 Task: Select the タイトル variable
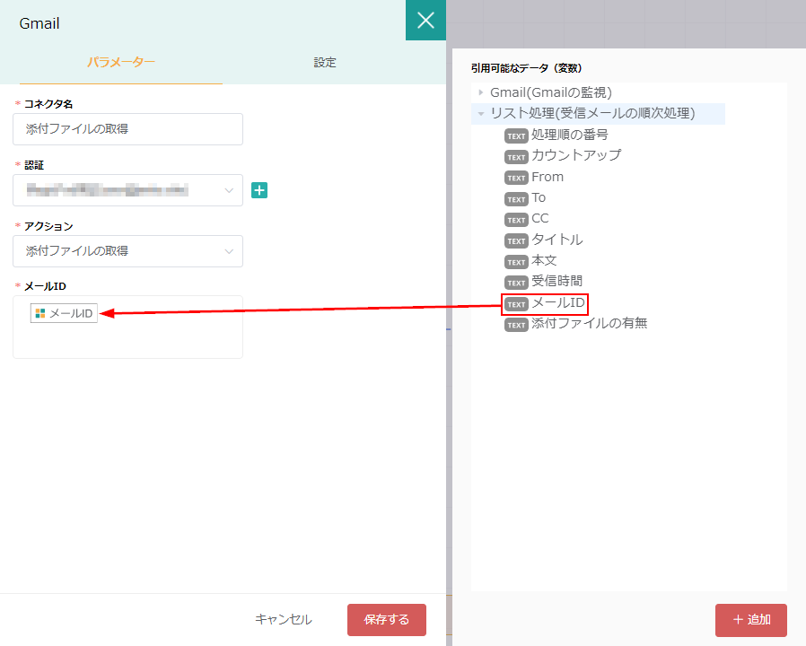pyautogui.click(x=557, y=240)
